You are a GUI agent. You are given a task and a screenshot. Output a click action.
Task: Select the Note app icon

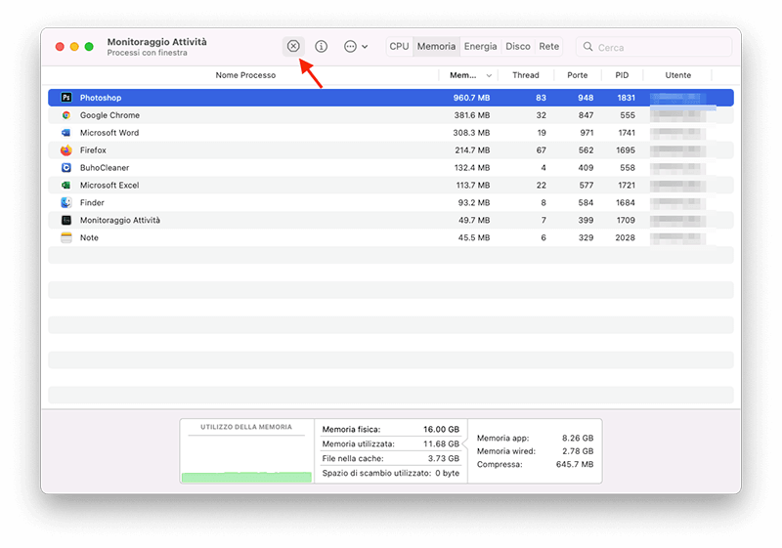pyautogui.click(x=66, y=237)
